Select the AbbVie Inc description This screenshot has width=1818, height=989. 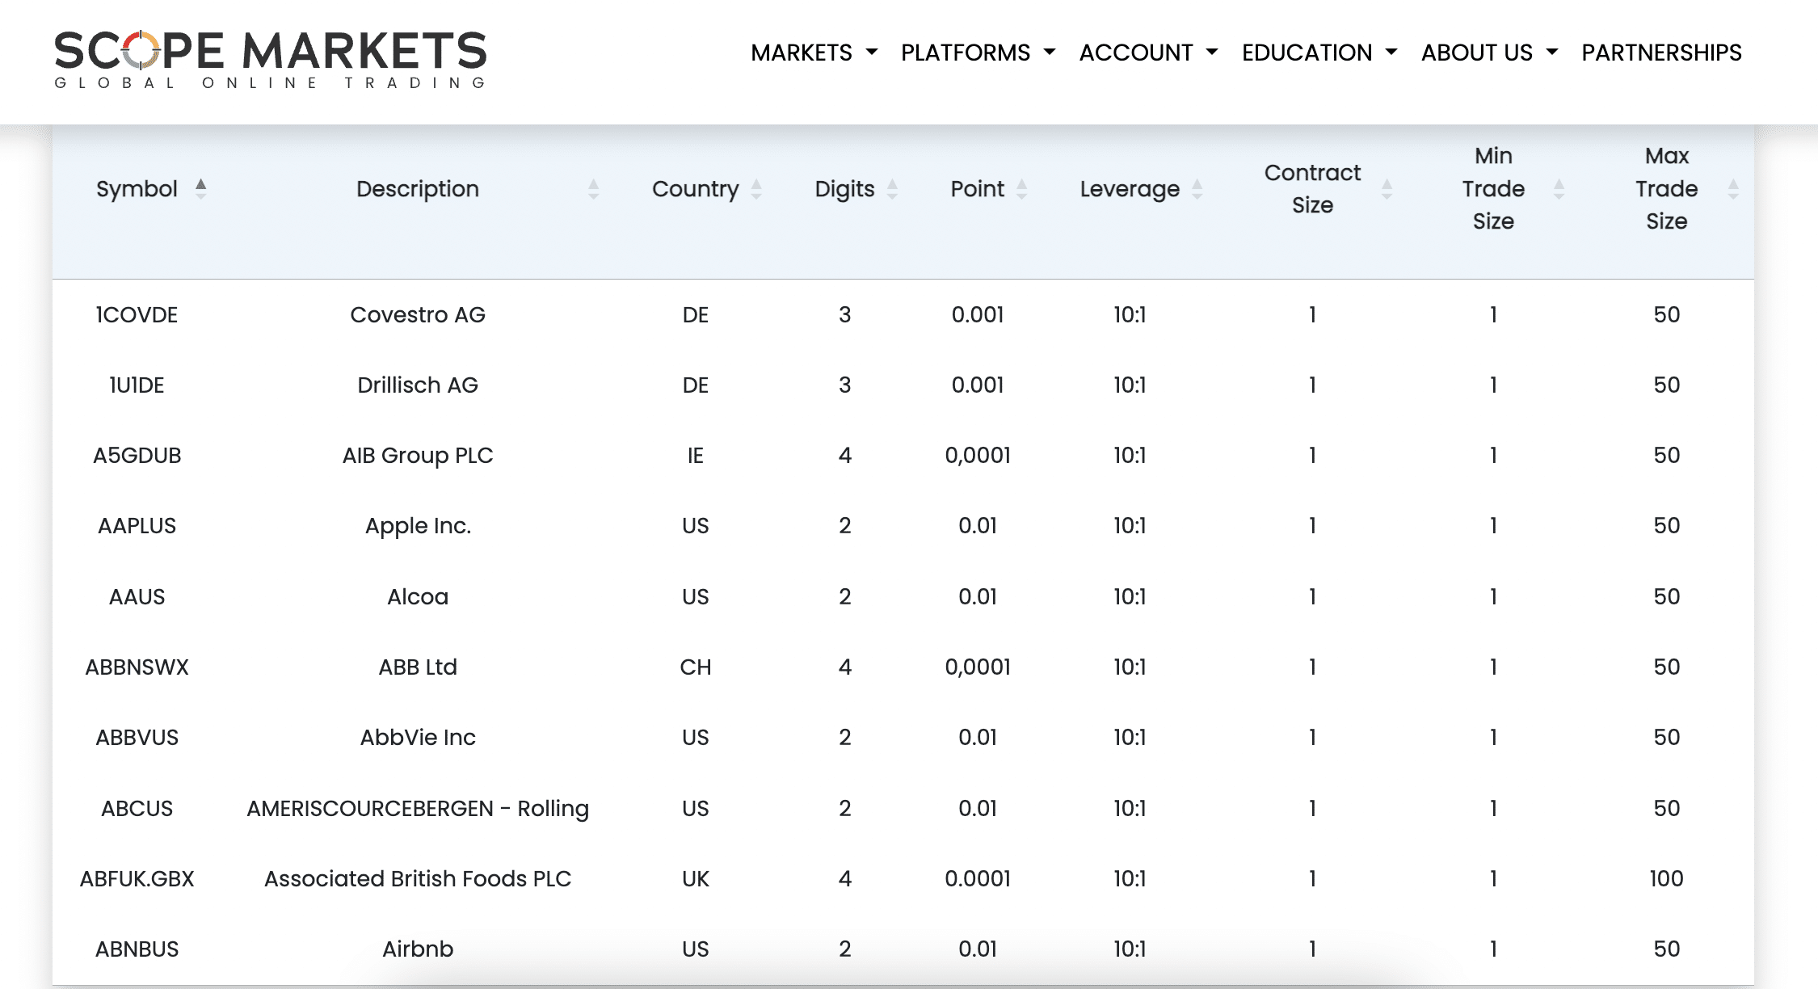pyautogui.click(x=418, y=738)
